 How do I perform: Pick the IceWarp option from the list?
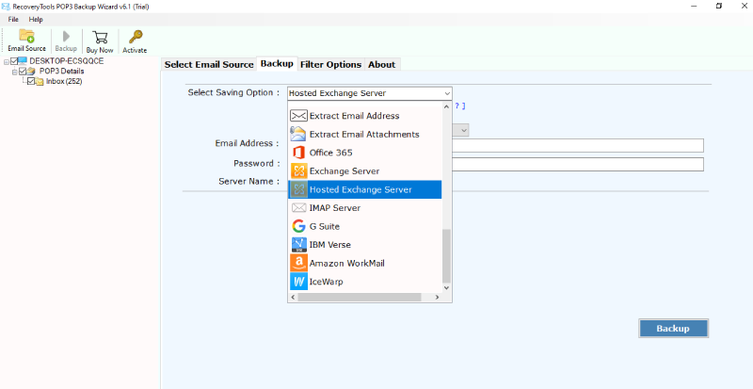(326, 281)
